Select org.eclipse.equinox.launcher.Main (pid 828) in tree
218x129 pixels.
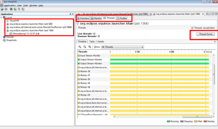coord(29,24)
